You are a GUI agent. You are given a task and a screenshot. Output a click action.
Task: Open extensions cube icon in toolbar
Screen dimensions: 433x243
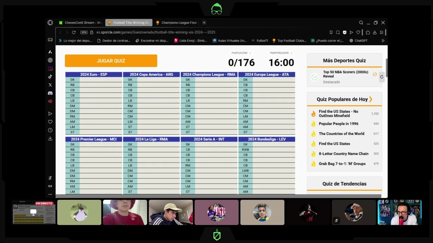tap(368, 32)
